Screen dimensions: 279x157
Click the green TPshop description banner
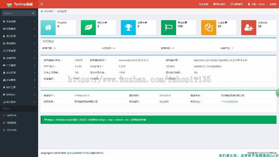click(158, 120)
